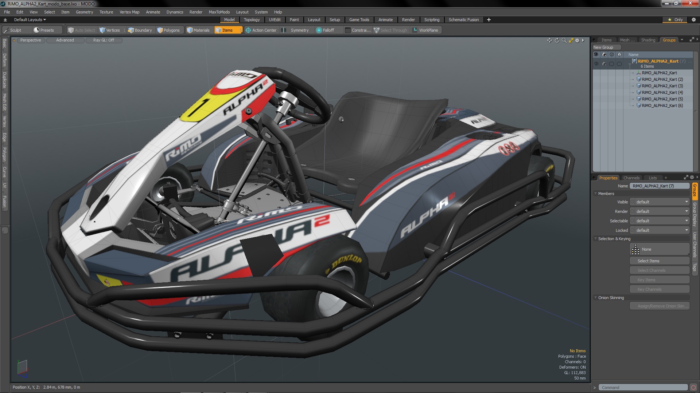
Task: Add a new layout tab with plus
Action: pyautogui.click(x=489, y=20)
